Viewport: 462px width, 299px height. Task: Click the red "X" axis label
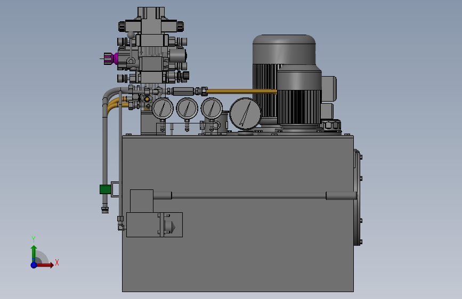(57, 262)
